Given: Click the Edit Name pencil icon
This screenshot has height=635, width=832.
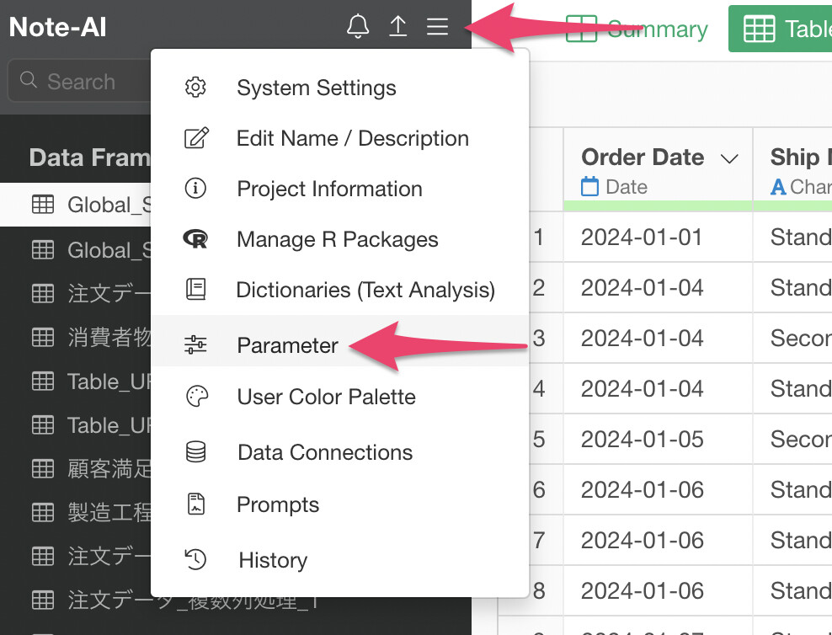Looking at the screenshot, I should click(x=196, y=138).
